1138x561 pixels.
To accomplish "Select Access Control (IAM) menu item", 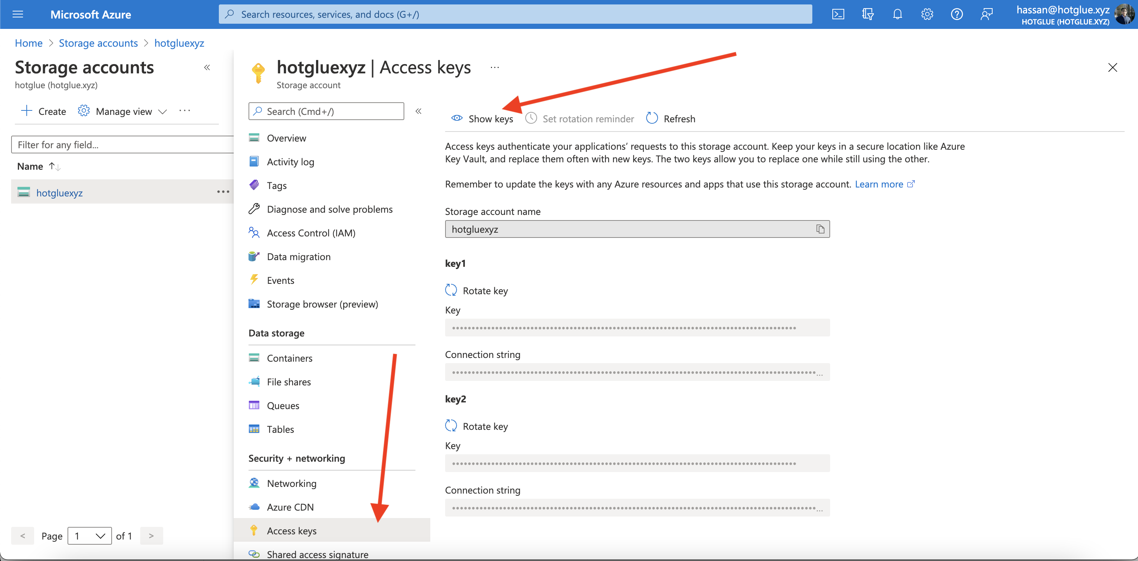I will tap(310, 233).
